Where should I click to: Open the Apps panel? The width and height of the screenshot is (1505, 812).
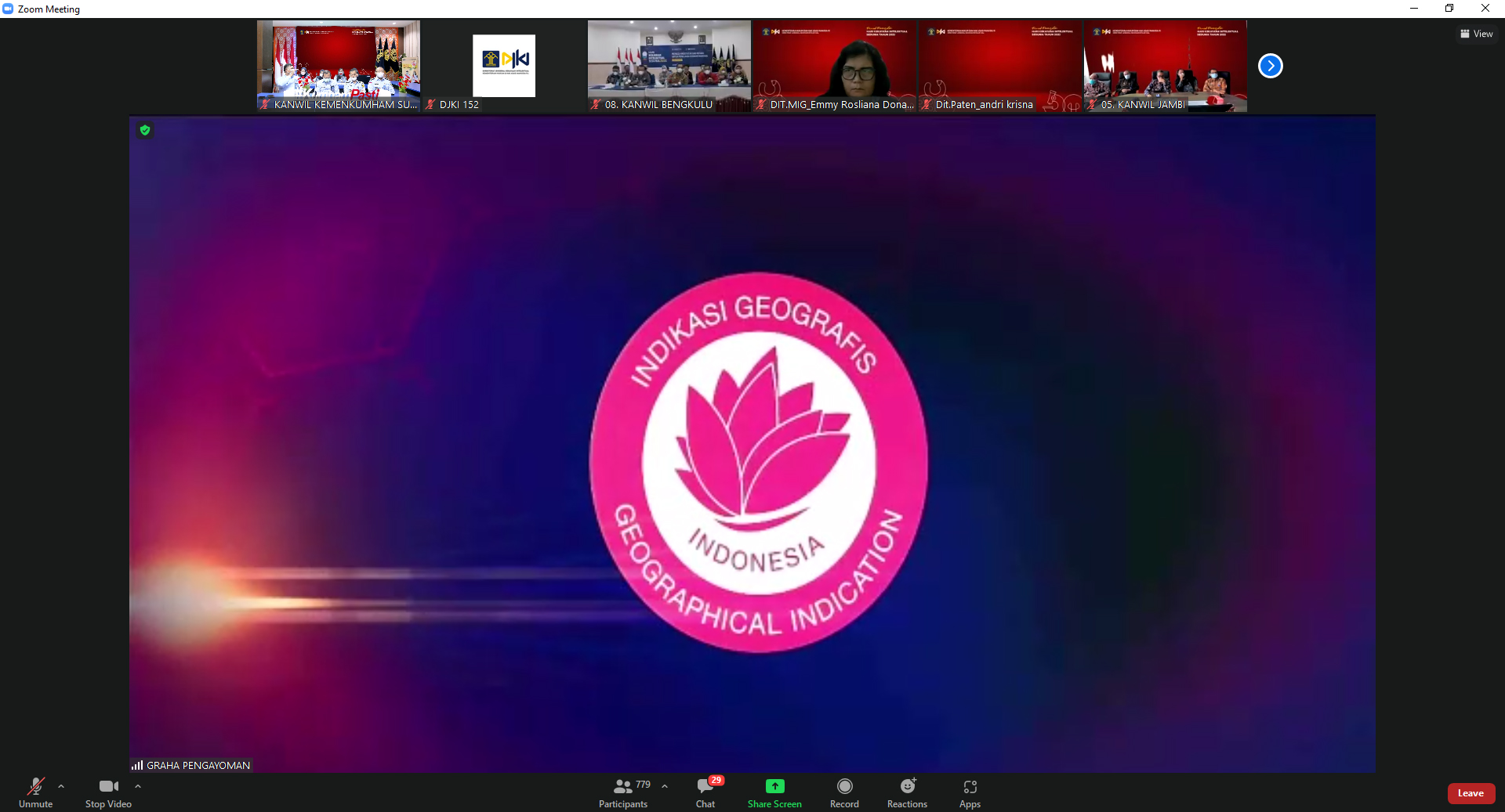coord(970,792)
